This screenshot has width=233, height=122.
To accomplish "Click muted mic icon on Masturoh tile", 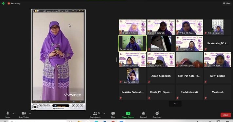I will (206, 98).
